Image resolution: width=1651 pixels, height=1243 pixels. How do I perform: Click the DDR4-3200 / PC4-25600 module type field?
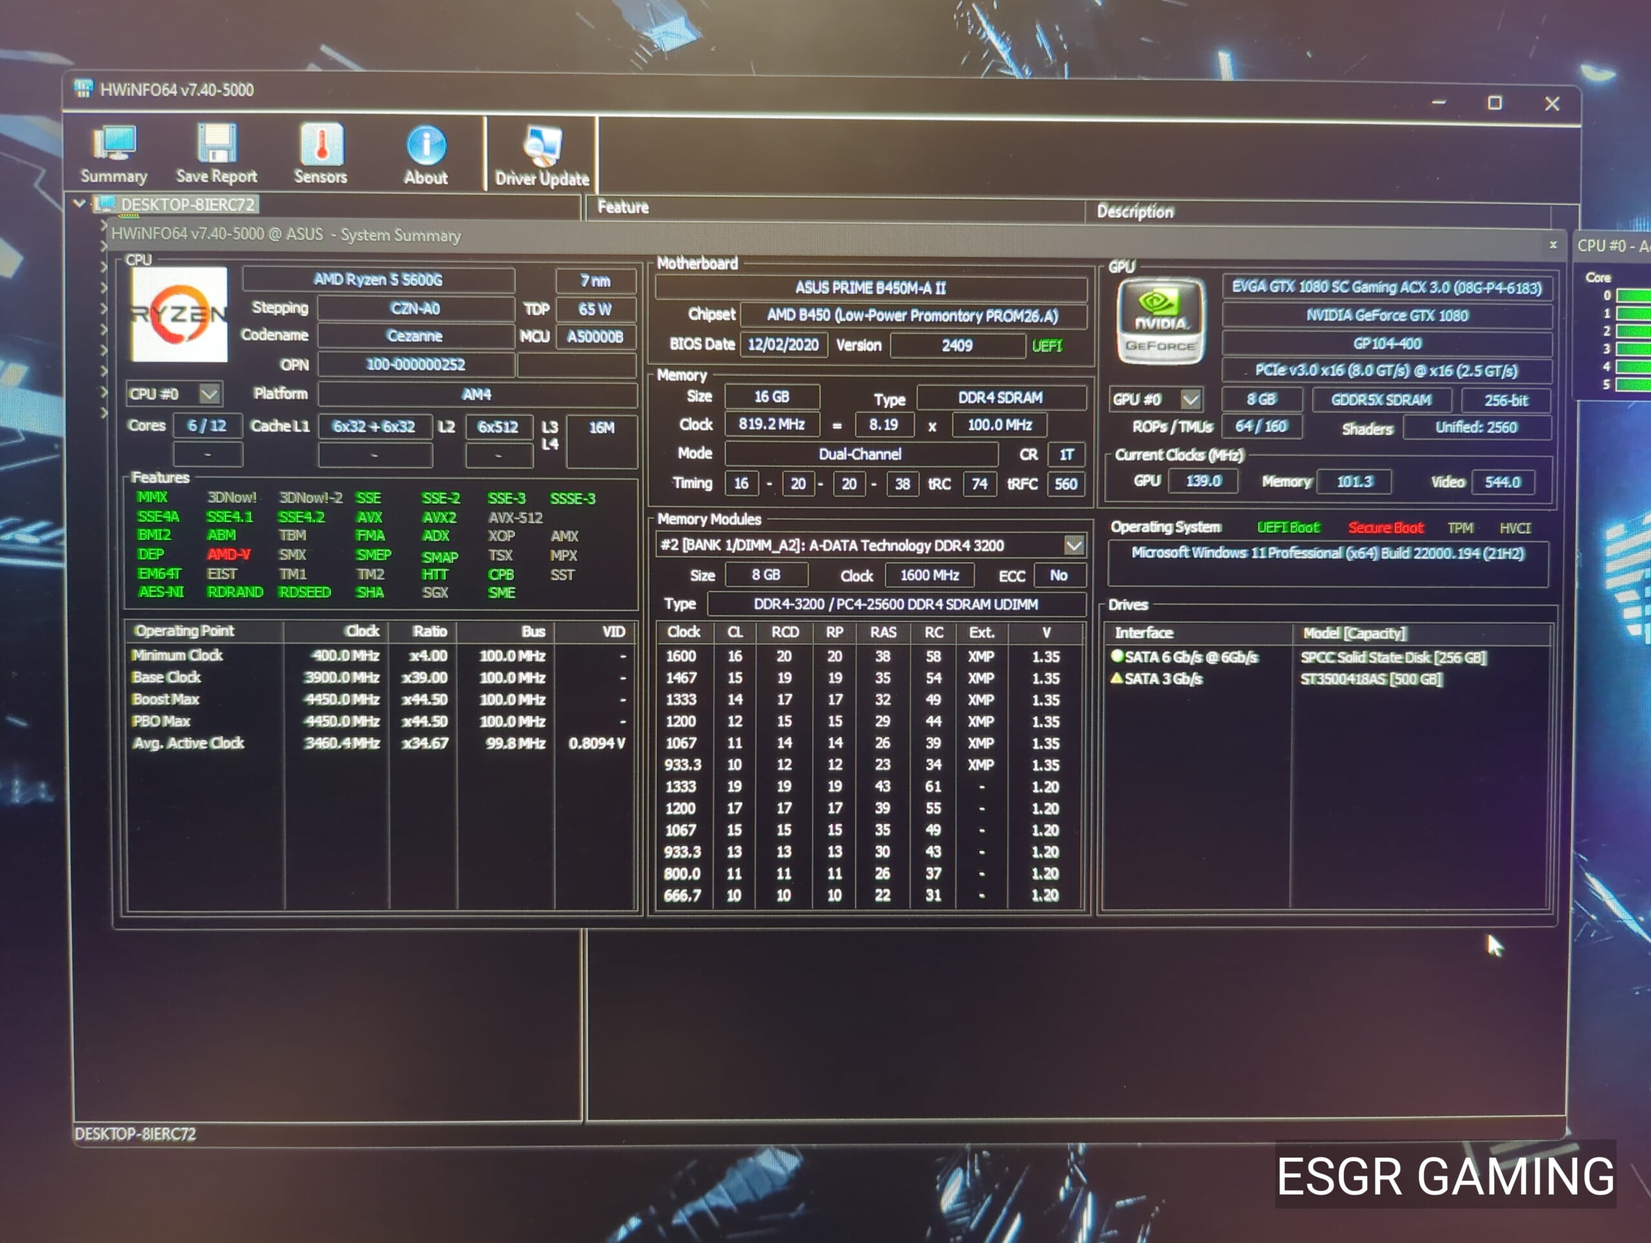tap(896, 604)
